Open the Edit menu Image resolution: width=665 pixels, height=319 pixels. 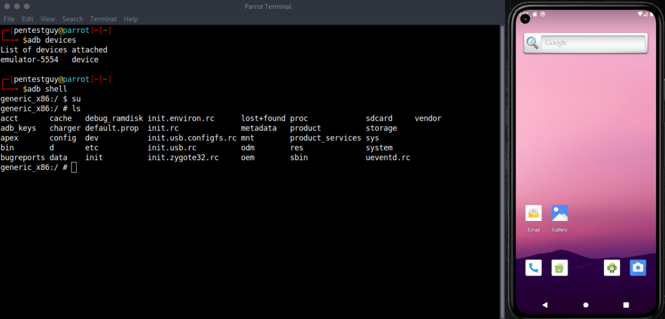pos(27,19)
